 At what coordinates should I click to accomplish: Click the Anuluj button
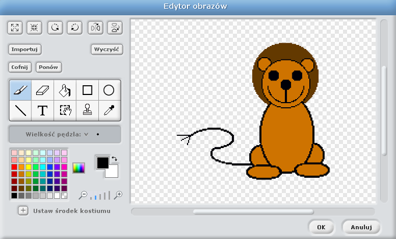tap(361, 227)
